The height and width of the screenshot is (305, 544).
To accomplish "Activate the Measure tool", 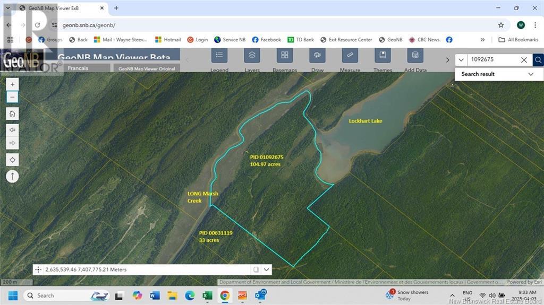I will tap(350, 56).
